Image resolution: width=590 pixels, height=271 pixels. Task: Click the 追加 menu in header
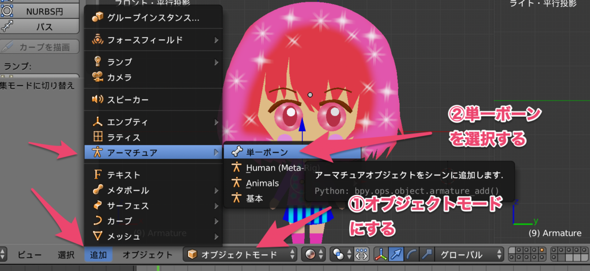click(x=99, y=255)
